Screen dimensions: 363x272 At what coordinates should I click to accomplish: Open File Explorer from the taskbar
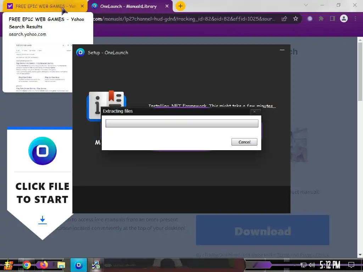(x=61, y=265)
